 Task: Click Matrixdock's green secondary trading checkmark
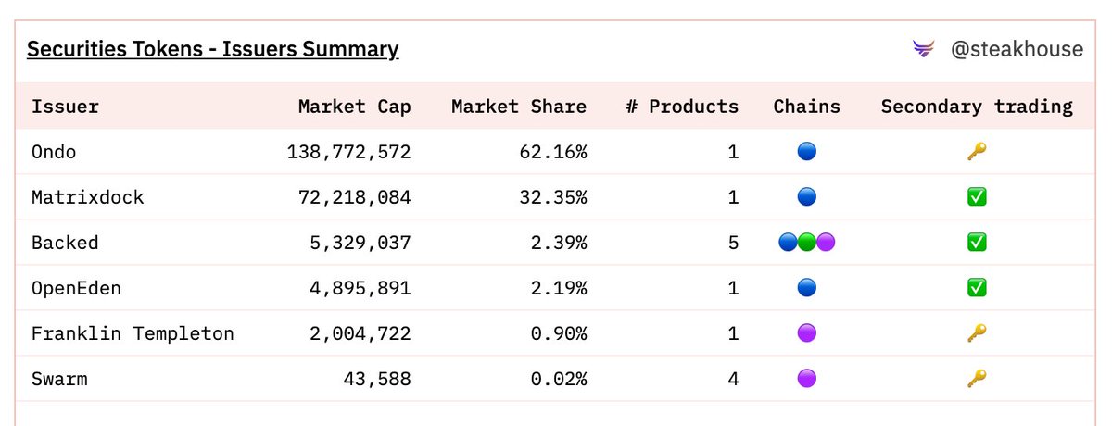(977, 196)
